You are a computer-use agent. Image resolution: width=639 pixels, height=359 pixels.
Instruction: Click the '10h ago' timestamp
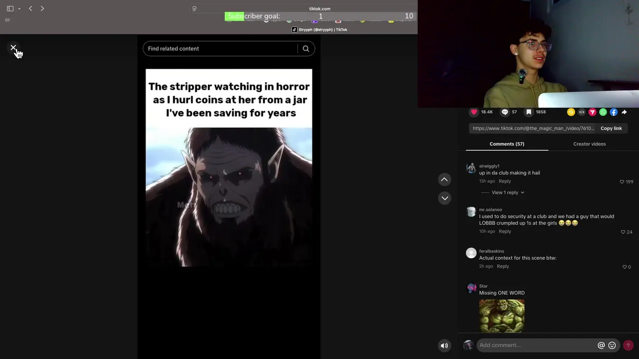(x=487, y=231)
